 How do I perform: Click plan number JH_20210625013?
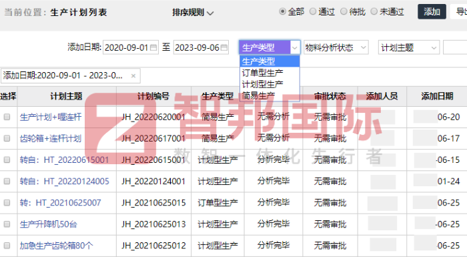pos(153,224)
